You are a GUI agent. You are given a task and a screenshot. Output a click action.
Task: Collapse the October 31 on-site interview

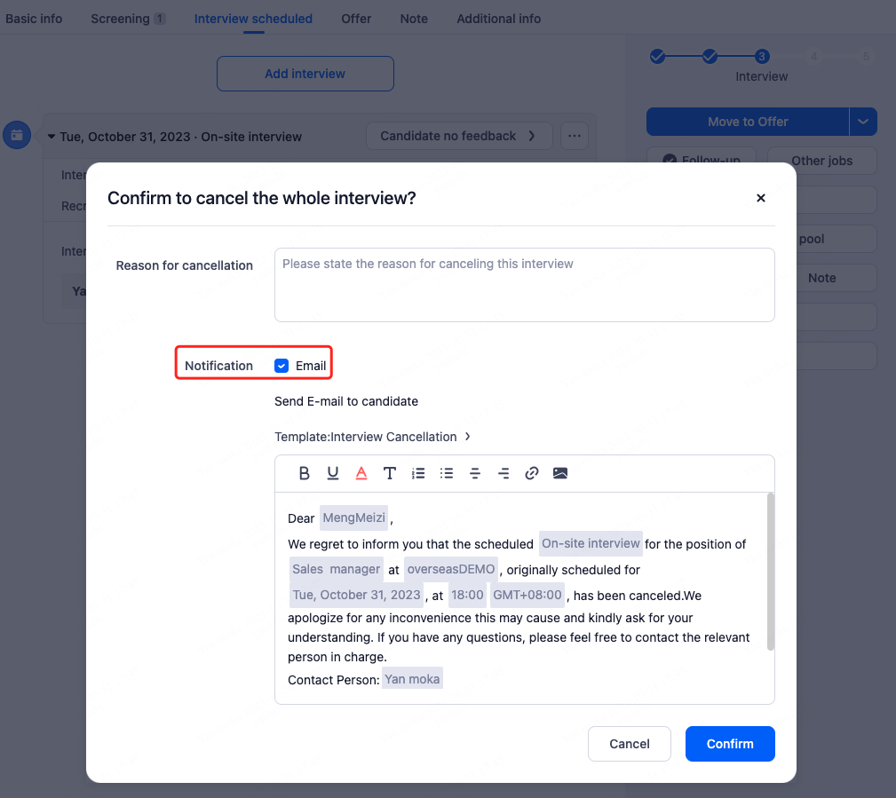(52, 137)
